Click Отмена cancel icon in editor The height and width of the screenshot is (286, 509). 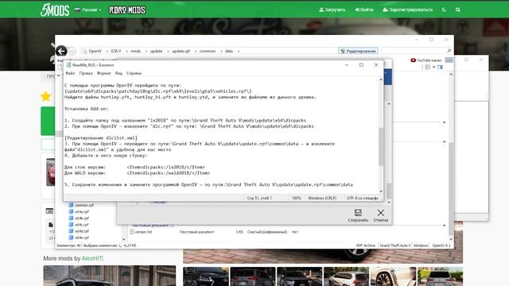380,215
